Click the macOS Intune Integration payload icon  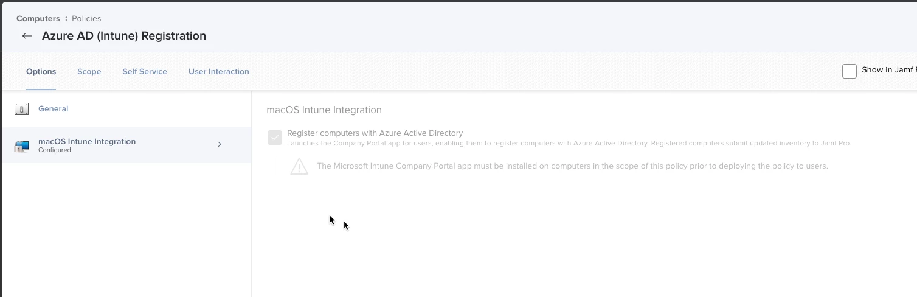pos(21,146)
